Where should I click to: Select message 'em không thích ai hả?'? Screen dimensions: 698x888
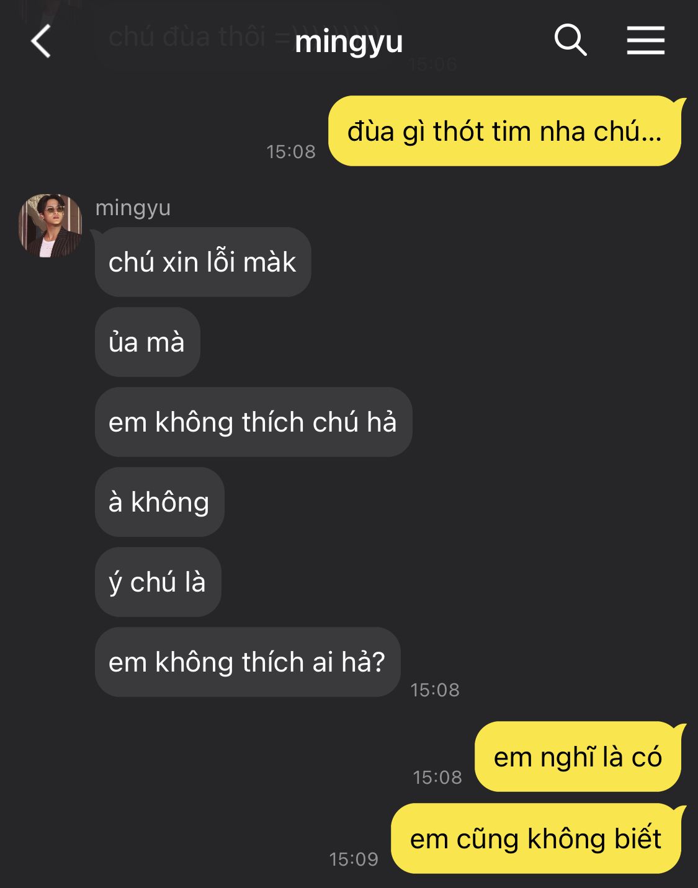coord(248,662)
